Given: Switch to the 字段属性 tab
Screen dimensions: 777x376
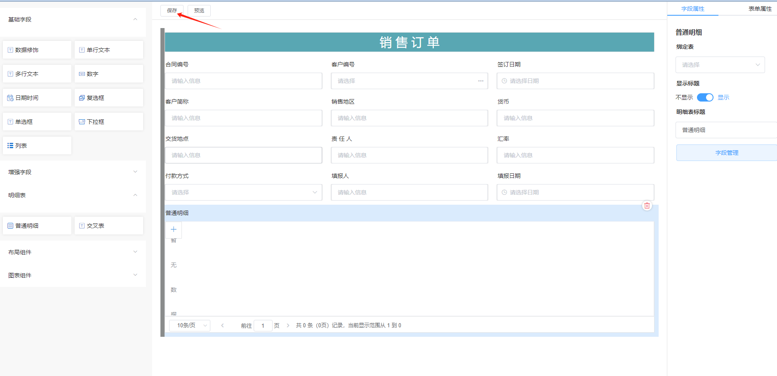Looking at the screenshot, I should click(x=692, y=9).
